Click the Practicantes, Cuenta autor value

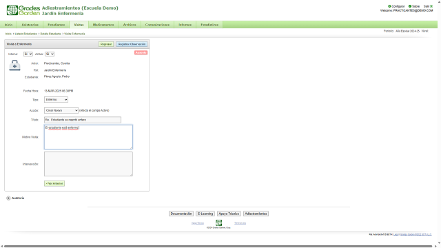[57, 63]
